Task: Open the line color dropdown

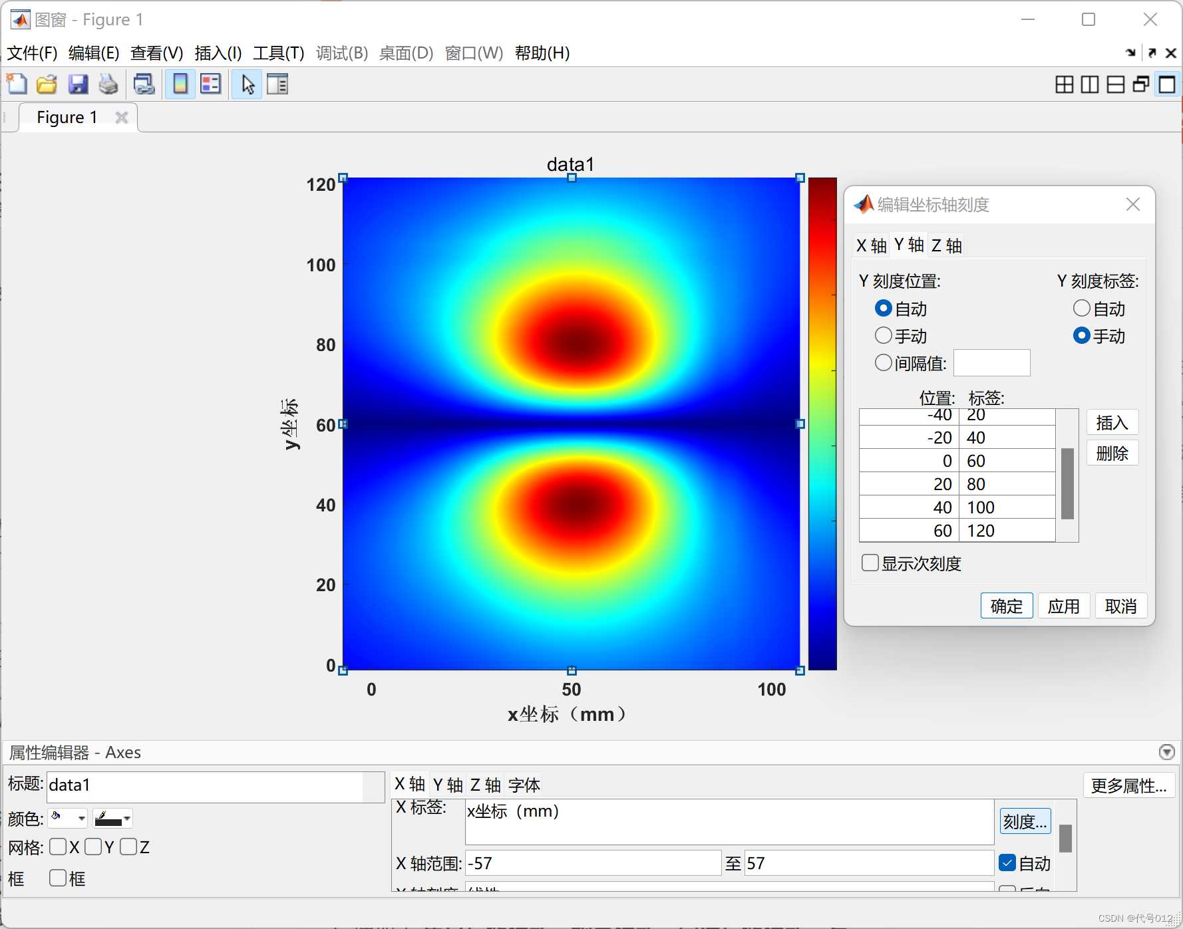Action: [112, 818]
